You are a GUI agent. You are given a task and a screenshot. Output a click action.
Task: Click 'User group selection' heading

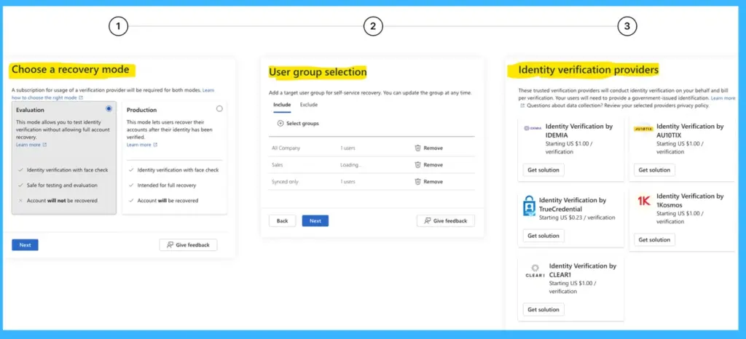[x=318, y=72]
